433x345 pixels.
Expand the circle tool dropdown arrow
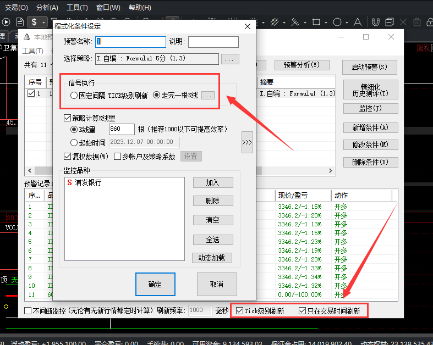(x=347, y=23)
